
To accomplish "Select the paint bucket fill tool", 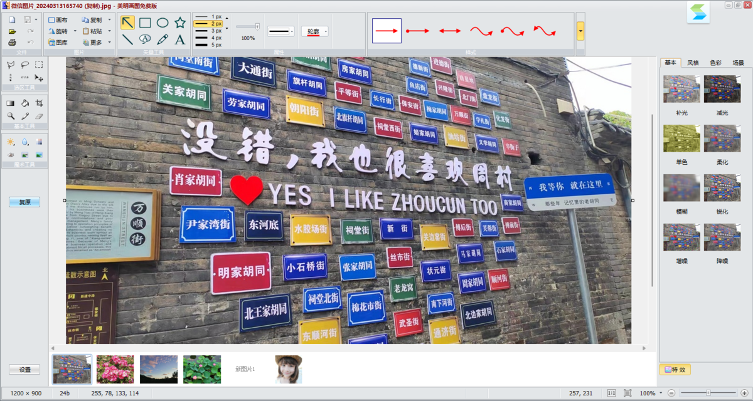I will (x=25, y=103).
